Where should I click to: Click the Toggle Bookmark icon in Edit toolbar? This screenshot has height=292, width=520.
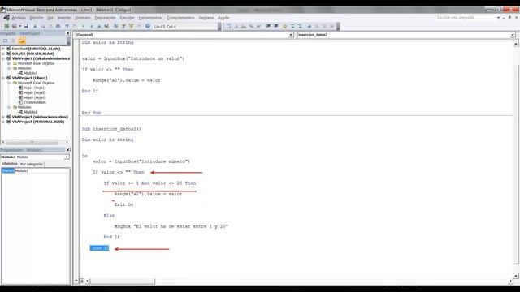(309, 26)
